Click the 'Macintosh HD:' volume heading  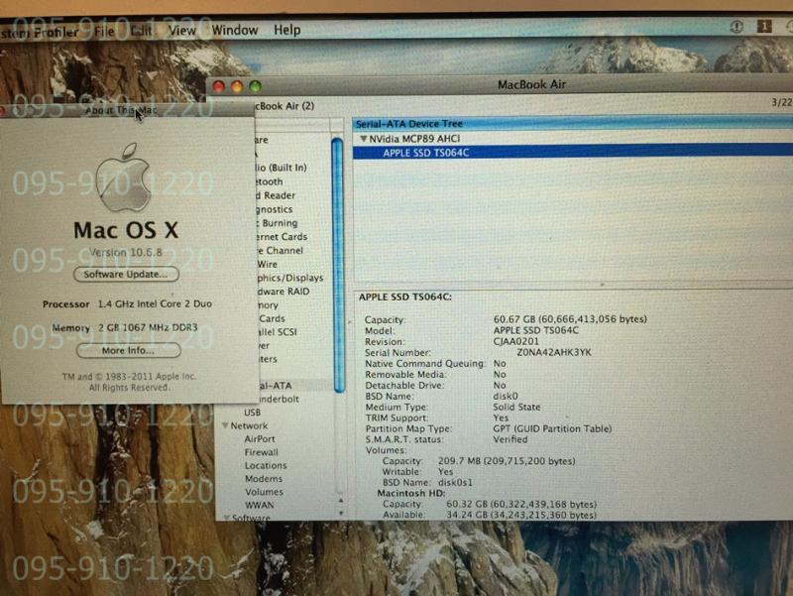click(x=410, y=493)
